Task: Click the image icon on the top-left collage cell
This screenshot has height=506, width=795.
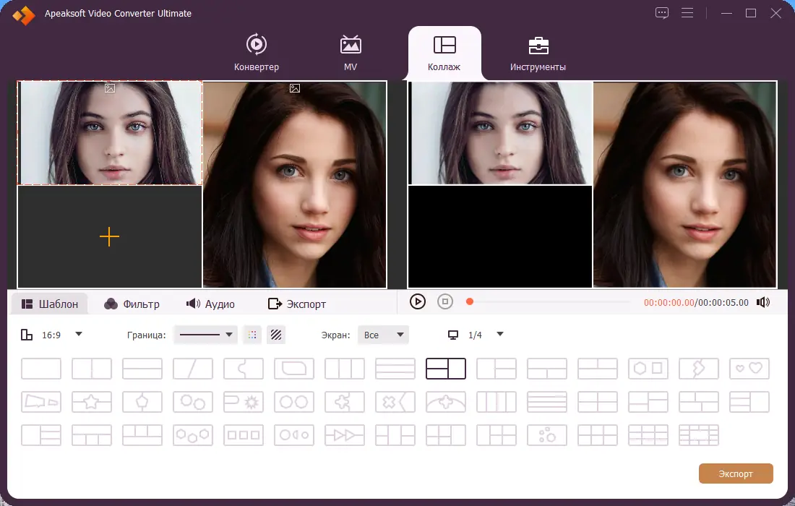Action: (110, 88)
